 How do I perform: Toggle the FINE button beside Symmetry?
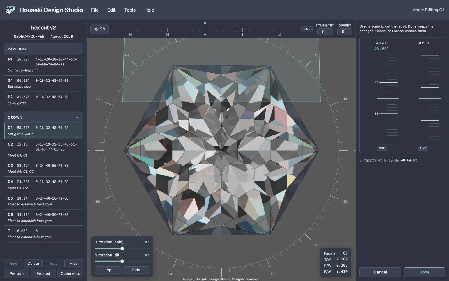307,29
